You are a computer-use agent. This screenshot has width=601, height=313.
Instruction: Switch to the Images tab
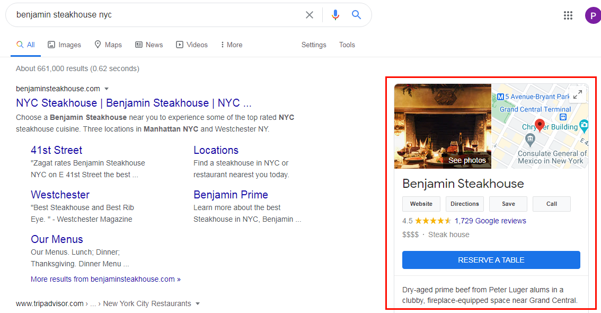tap(65, 45)
